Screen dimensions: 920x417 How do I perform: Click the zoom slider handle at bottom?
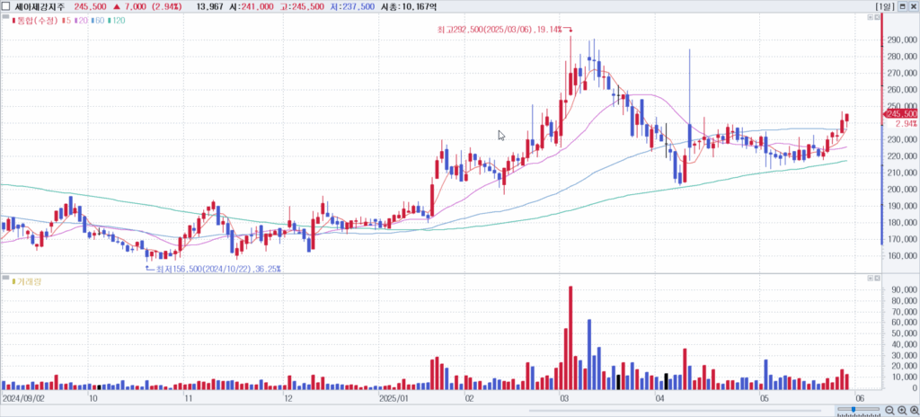coord(854,408)
